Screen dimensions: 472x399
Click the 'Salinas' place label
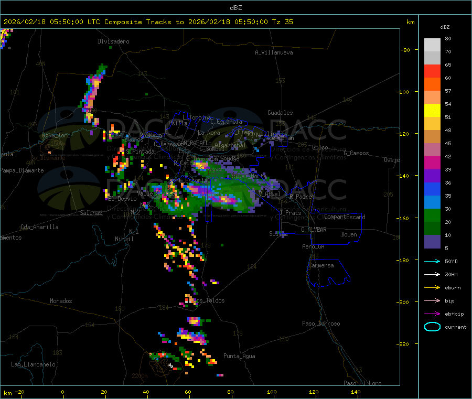point(91,213)
